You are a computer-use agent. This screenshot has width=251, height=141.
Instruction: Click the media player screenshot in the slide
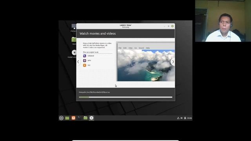pos(146,62)
